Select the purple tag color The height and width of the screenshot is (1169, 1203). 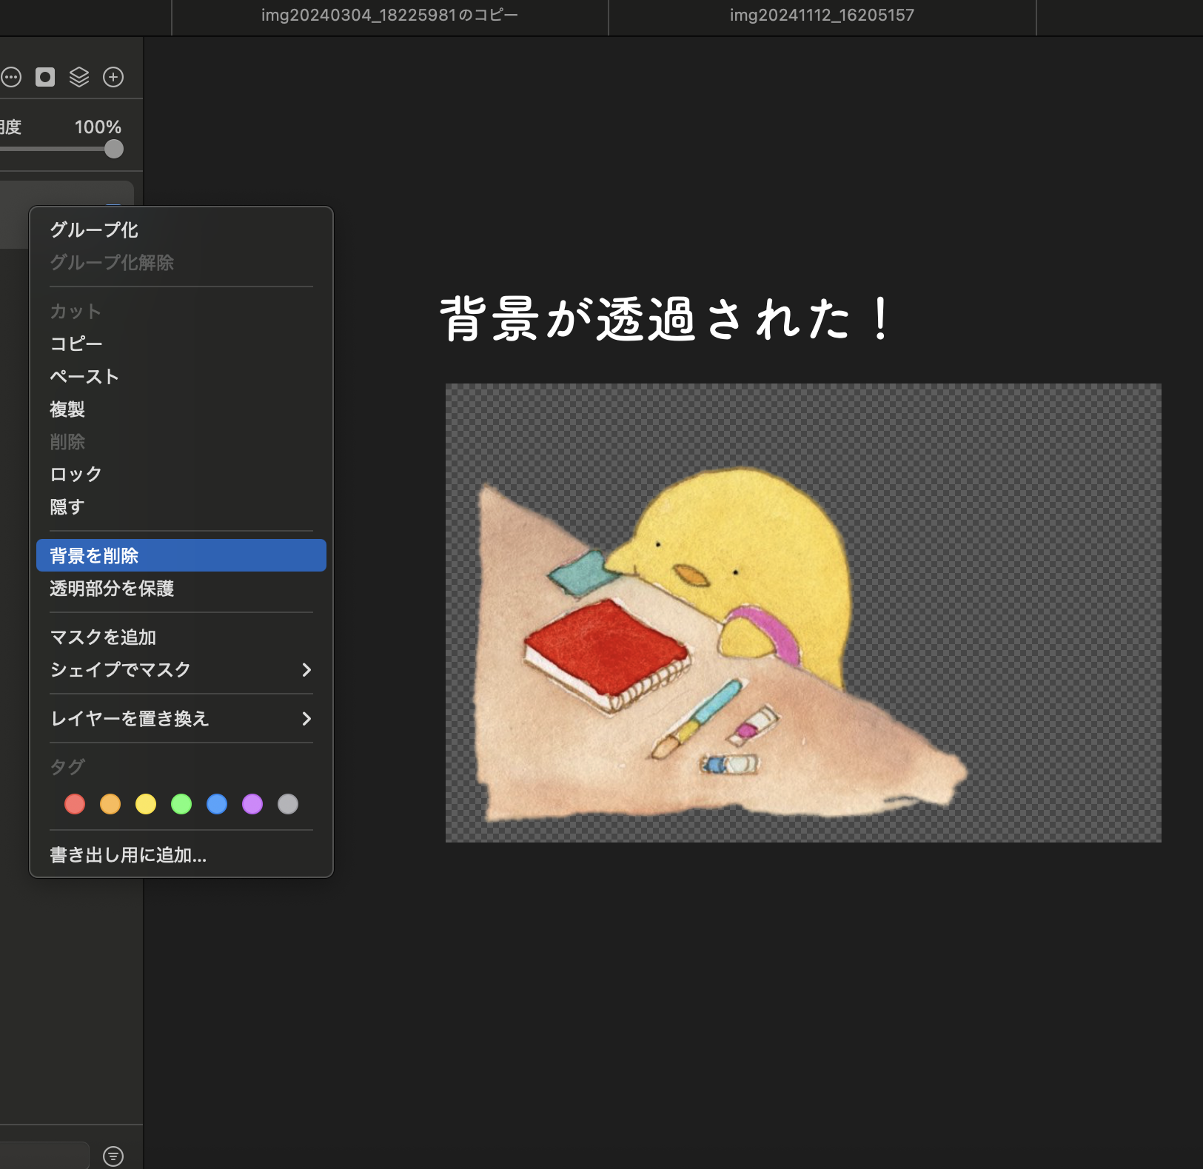(252, 804)
